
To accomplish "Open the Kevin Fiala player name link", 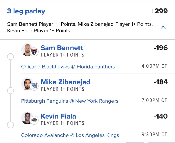I will click(x=58, y=116).
